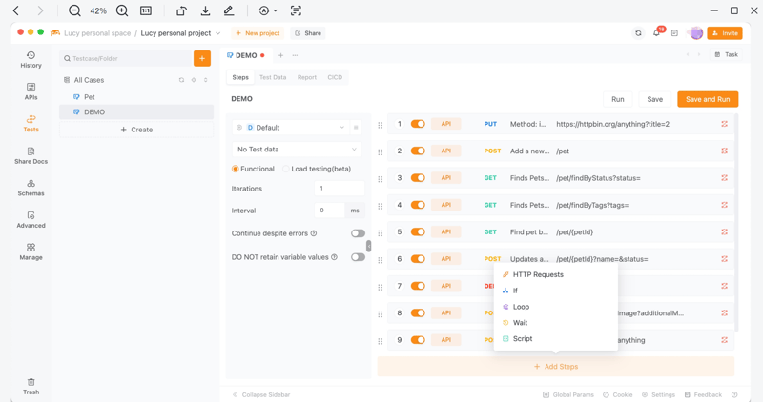
Task: Click the Add Steps bar
Action: pos(556,367)
